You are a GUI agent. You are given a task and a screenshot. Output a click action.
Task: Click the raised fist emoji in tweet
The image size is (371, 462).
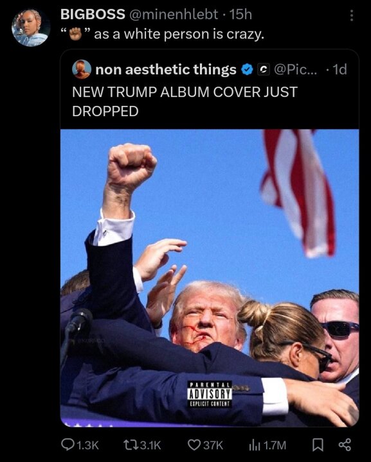click(x=75, y=33)
